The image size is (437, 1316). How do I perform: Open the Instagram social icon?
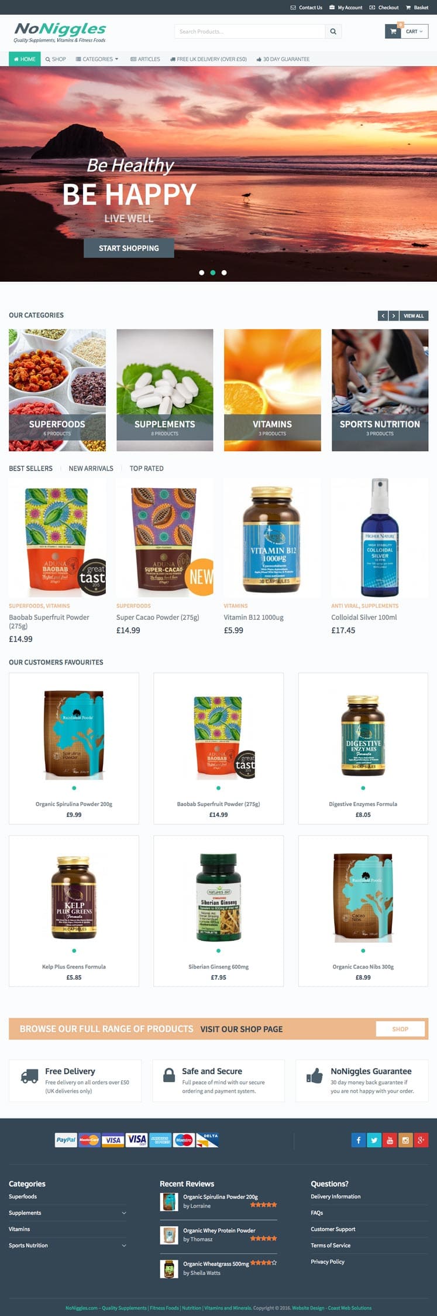coord(405,1140)
